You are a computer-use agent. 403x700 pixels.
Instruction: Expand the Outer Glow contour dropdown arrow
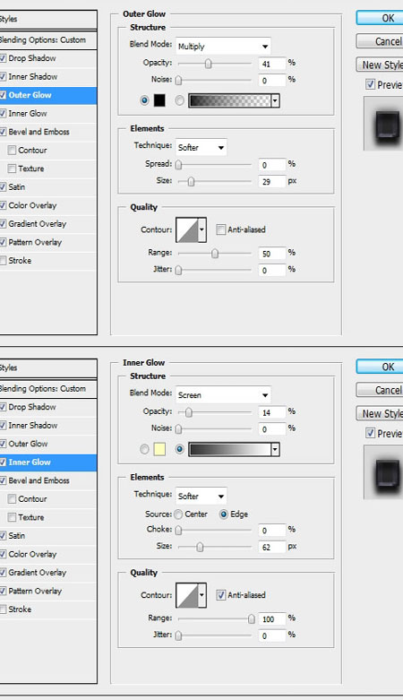click(202, 230)
